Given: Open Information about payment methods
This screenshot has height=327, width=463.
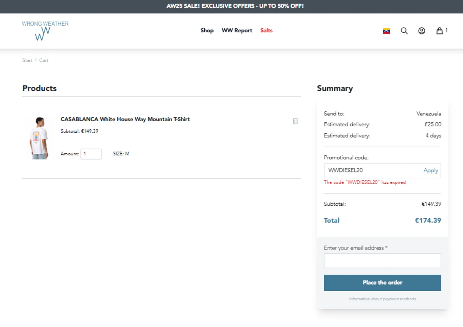Looking at the screenshot, I should 382,299.
